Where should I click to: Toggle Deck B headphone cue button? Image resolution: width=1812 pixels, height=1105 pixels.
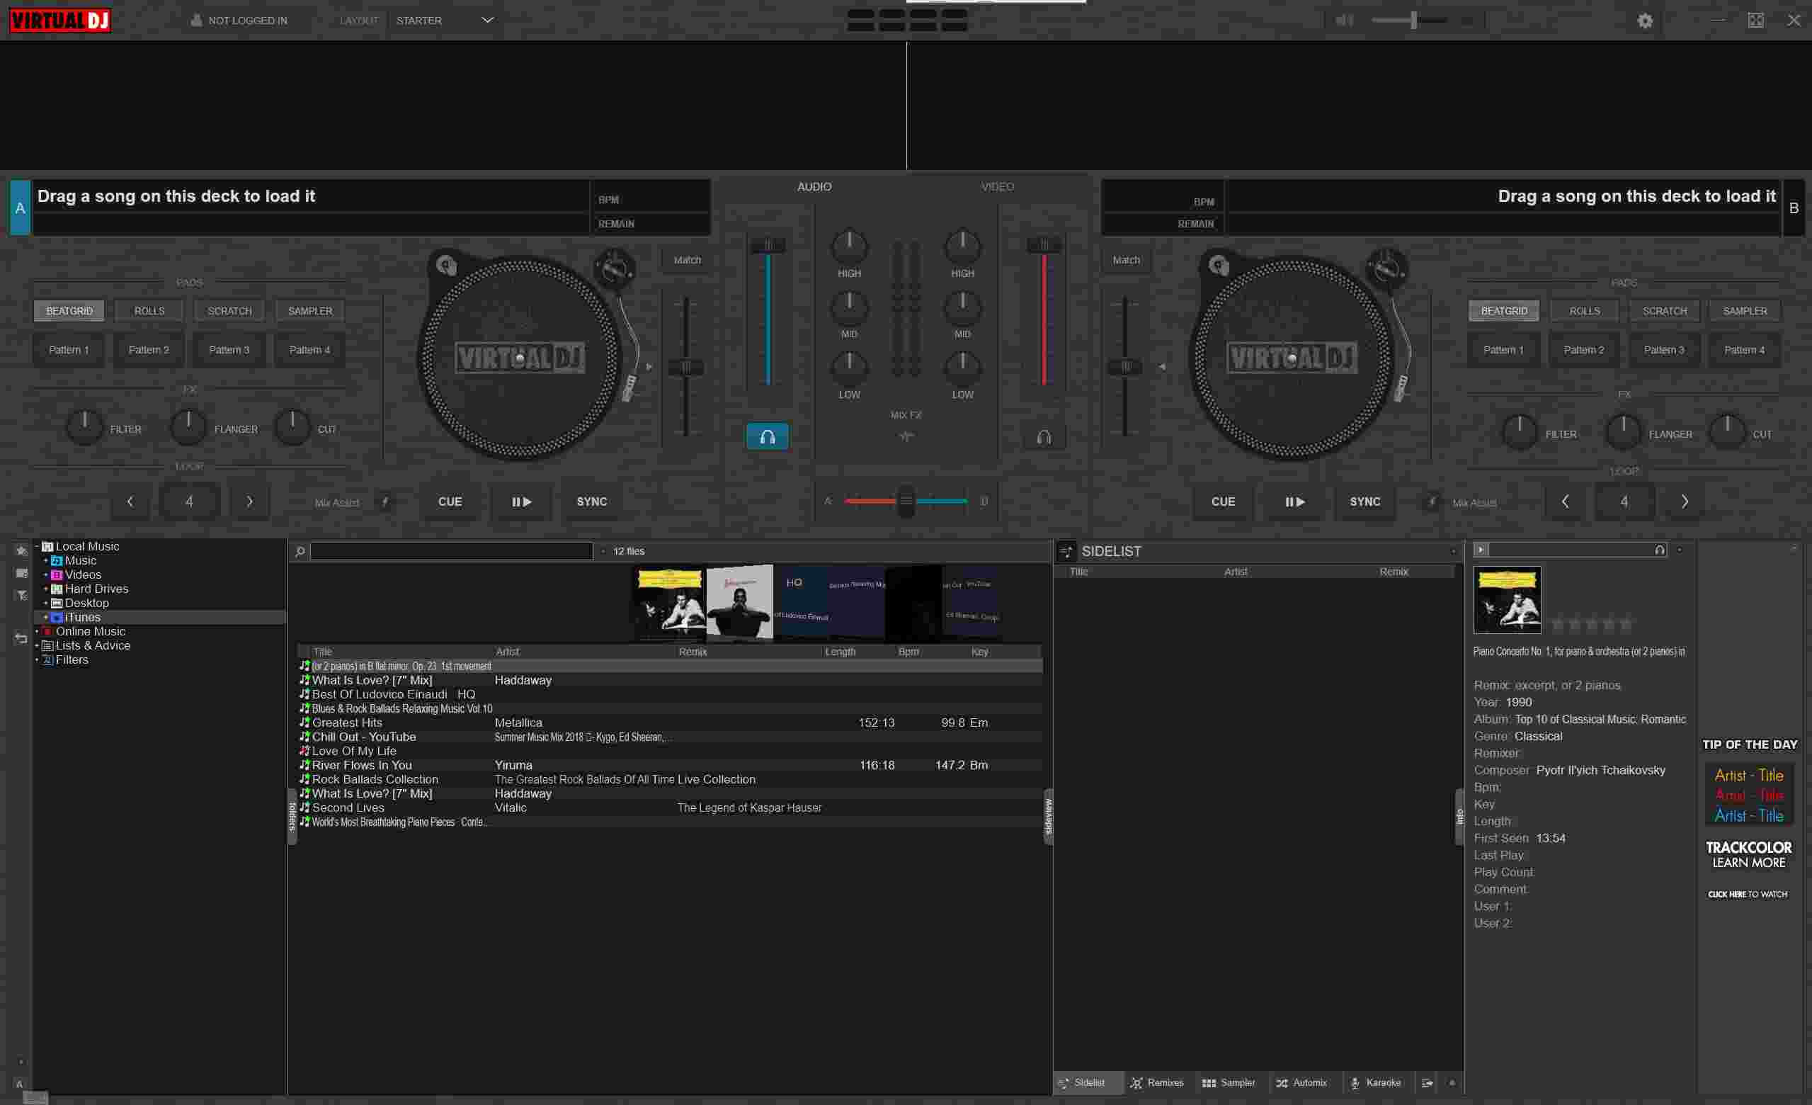click(x=1044, y=438)
